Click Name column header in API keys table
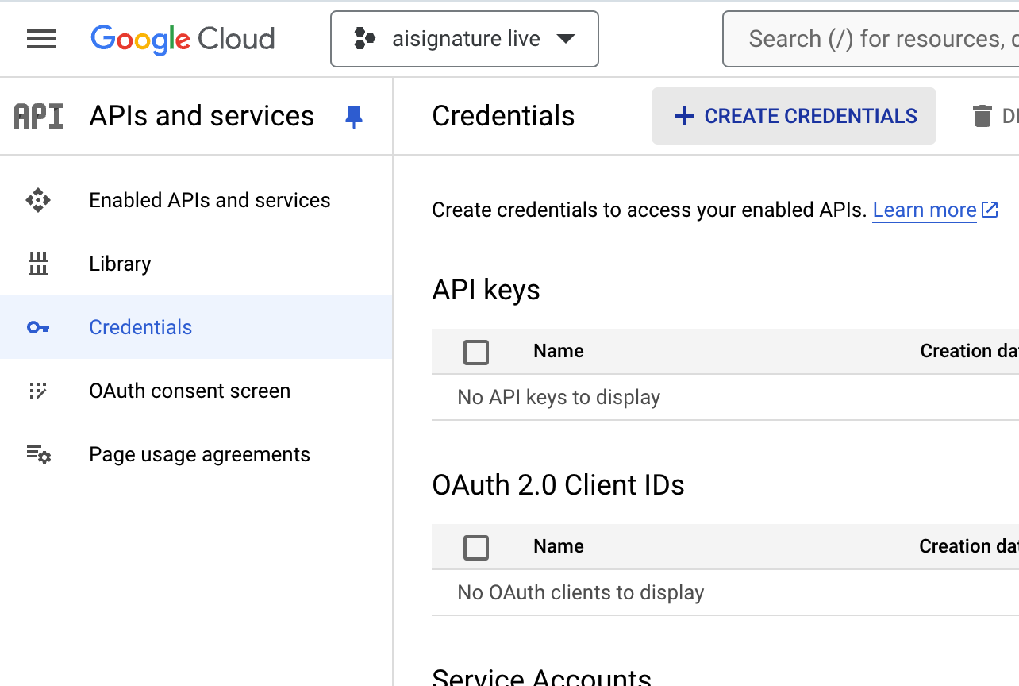The image size is (1019, 686). [559, 351]
